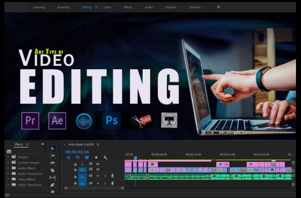The image size is (301, 198).
Task: Solo audio track A2
Action: point(105,183)
